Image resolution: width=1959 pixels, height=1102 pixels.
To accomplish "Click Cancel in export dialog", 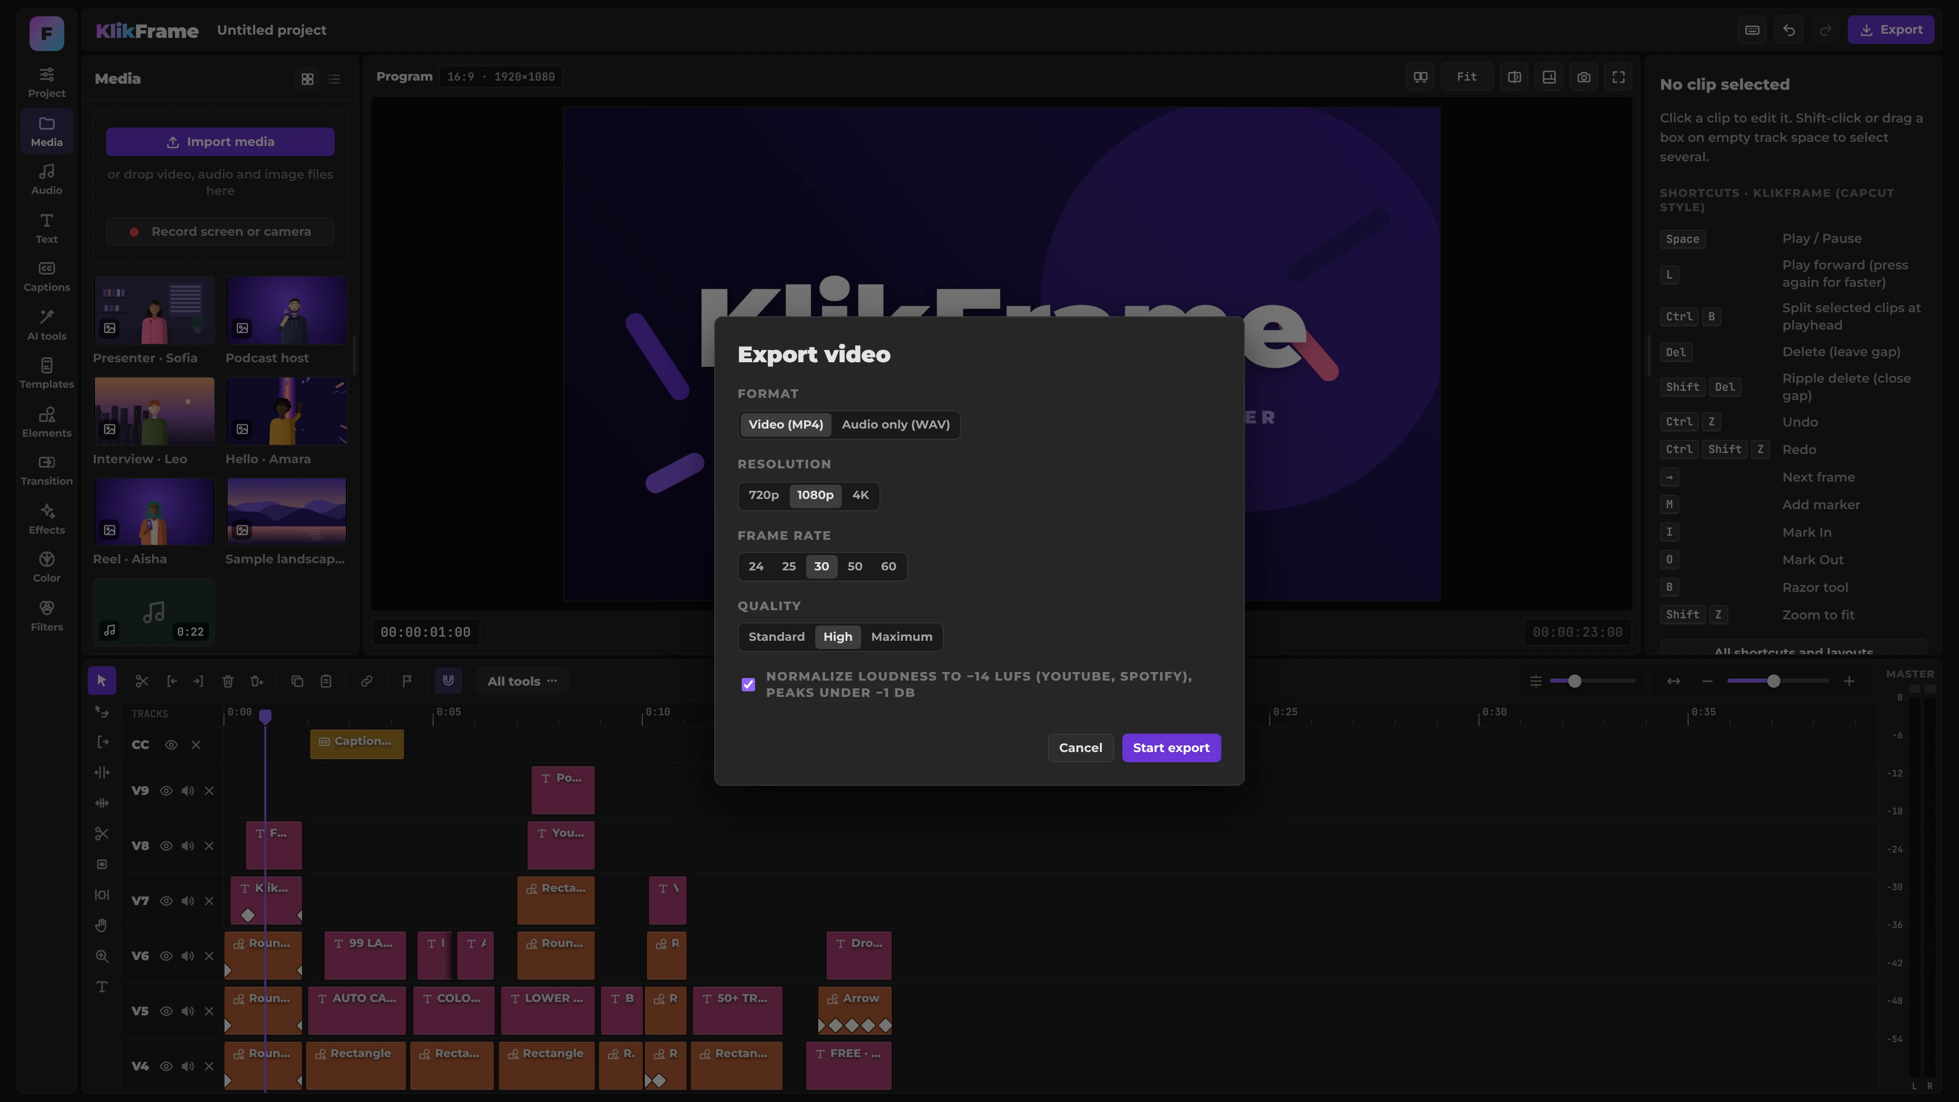I will pos(1081,747).
